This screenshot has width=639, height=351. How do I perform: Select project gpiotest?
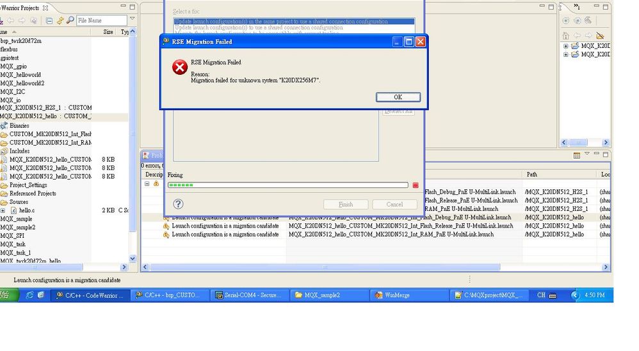10,58
